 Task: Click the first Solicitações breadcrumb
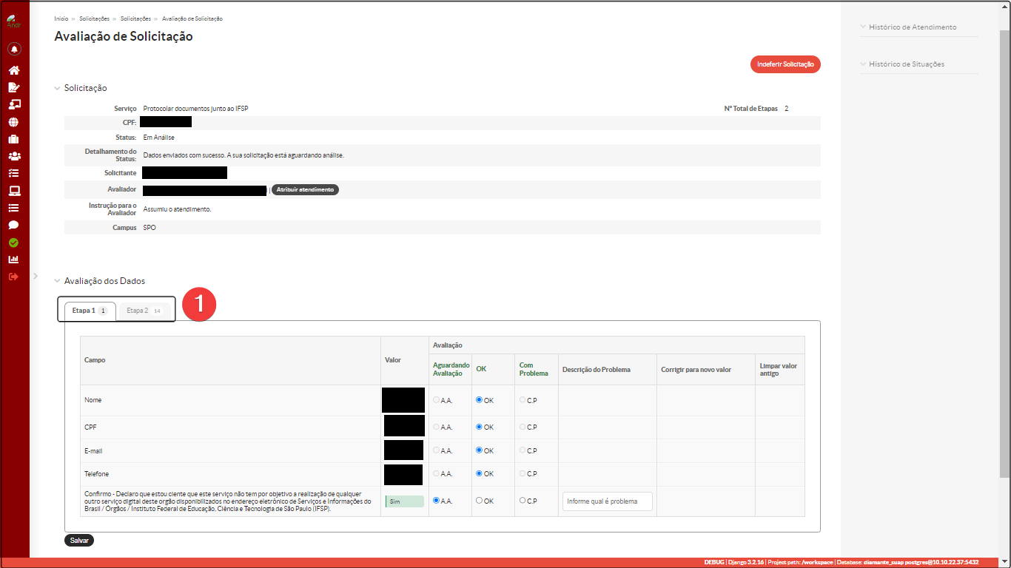pos(95,18)
